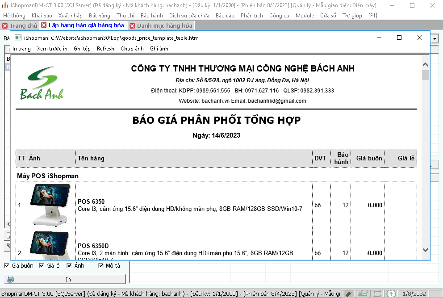Screen dimensions: 443x298
Task: Open the Công cụ menu
Action: pos(279,16)
